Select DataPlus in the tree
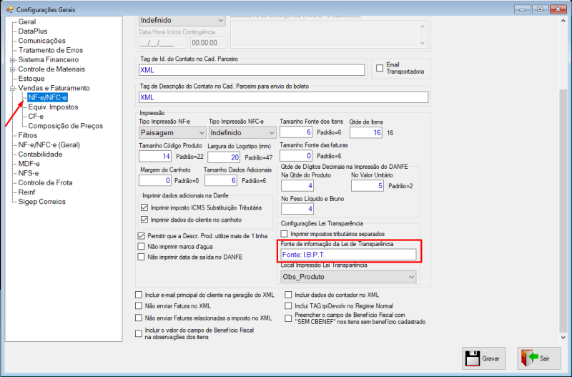This screenshot has width=572, height=377. (x=33, y=31)
